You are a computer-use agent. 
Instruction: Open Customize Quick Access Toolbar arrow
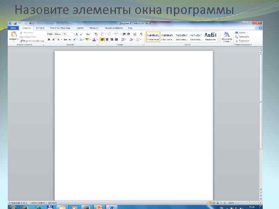30,23
